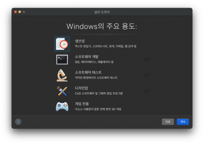Pick the Design brush and pencil icon

(x=62, y=91)
